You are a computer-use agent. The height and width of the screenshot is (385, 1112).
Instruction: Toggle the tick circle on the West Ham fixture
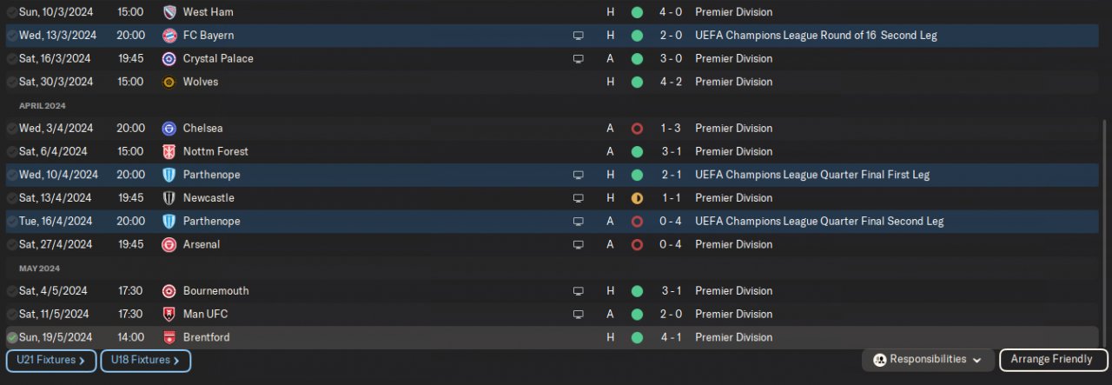click(x=12, y=13)
